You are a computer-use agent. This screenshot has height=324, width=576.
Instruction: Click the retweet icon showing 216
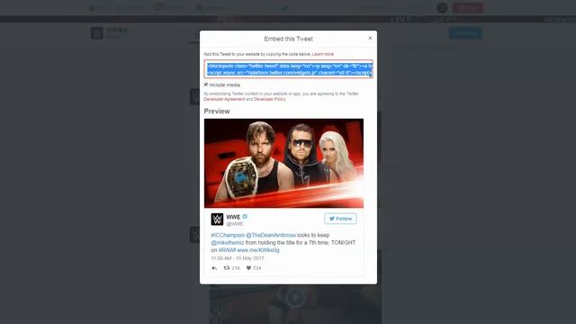227,268
